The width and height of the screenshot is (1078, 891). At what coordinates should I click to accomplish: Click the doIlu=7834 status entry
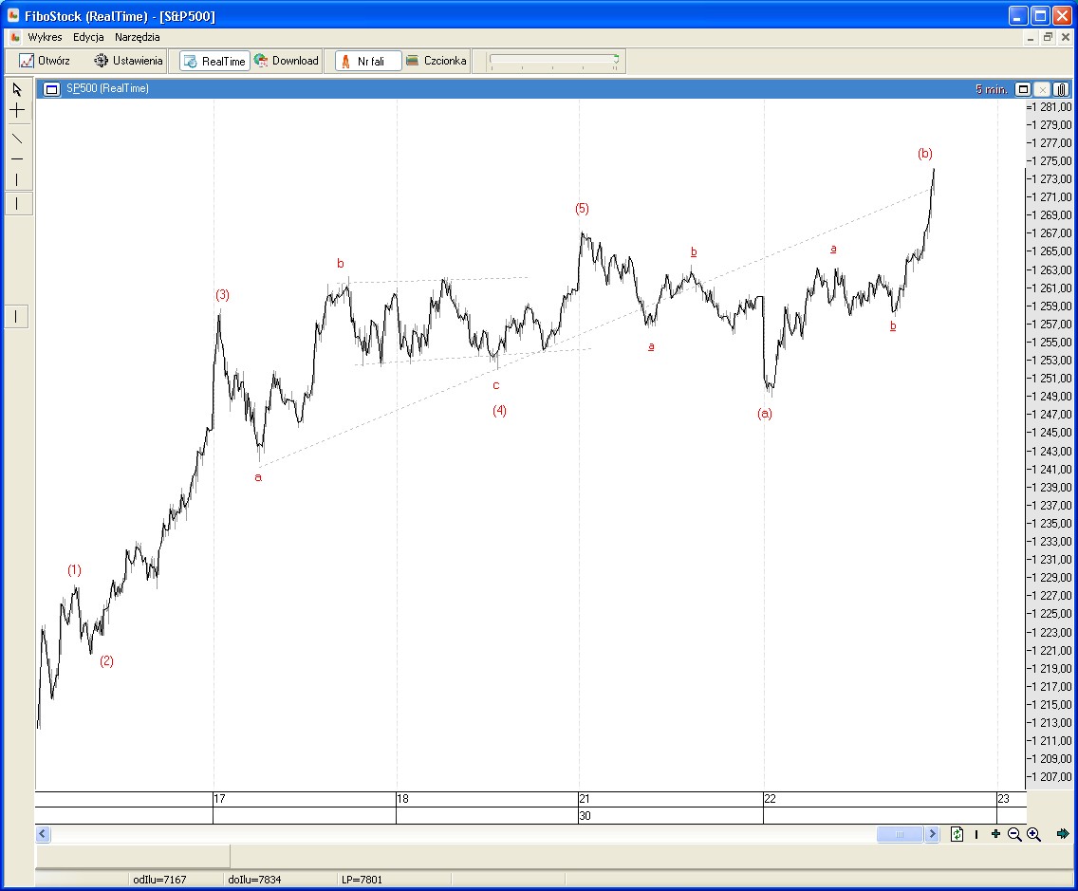pos(254,880)
